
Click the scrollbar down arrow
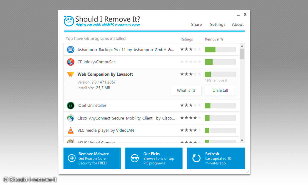(x=242, y=140)
